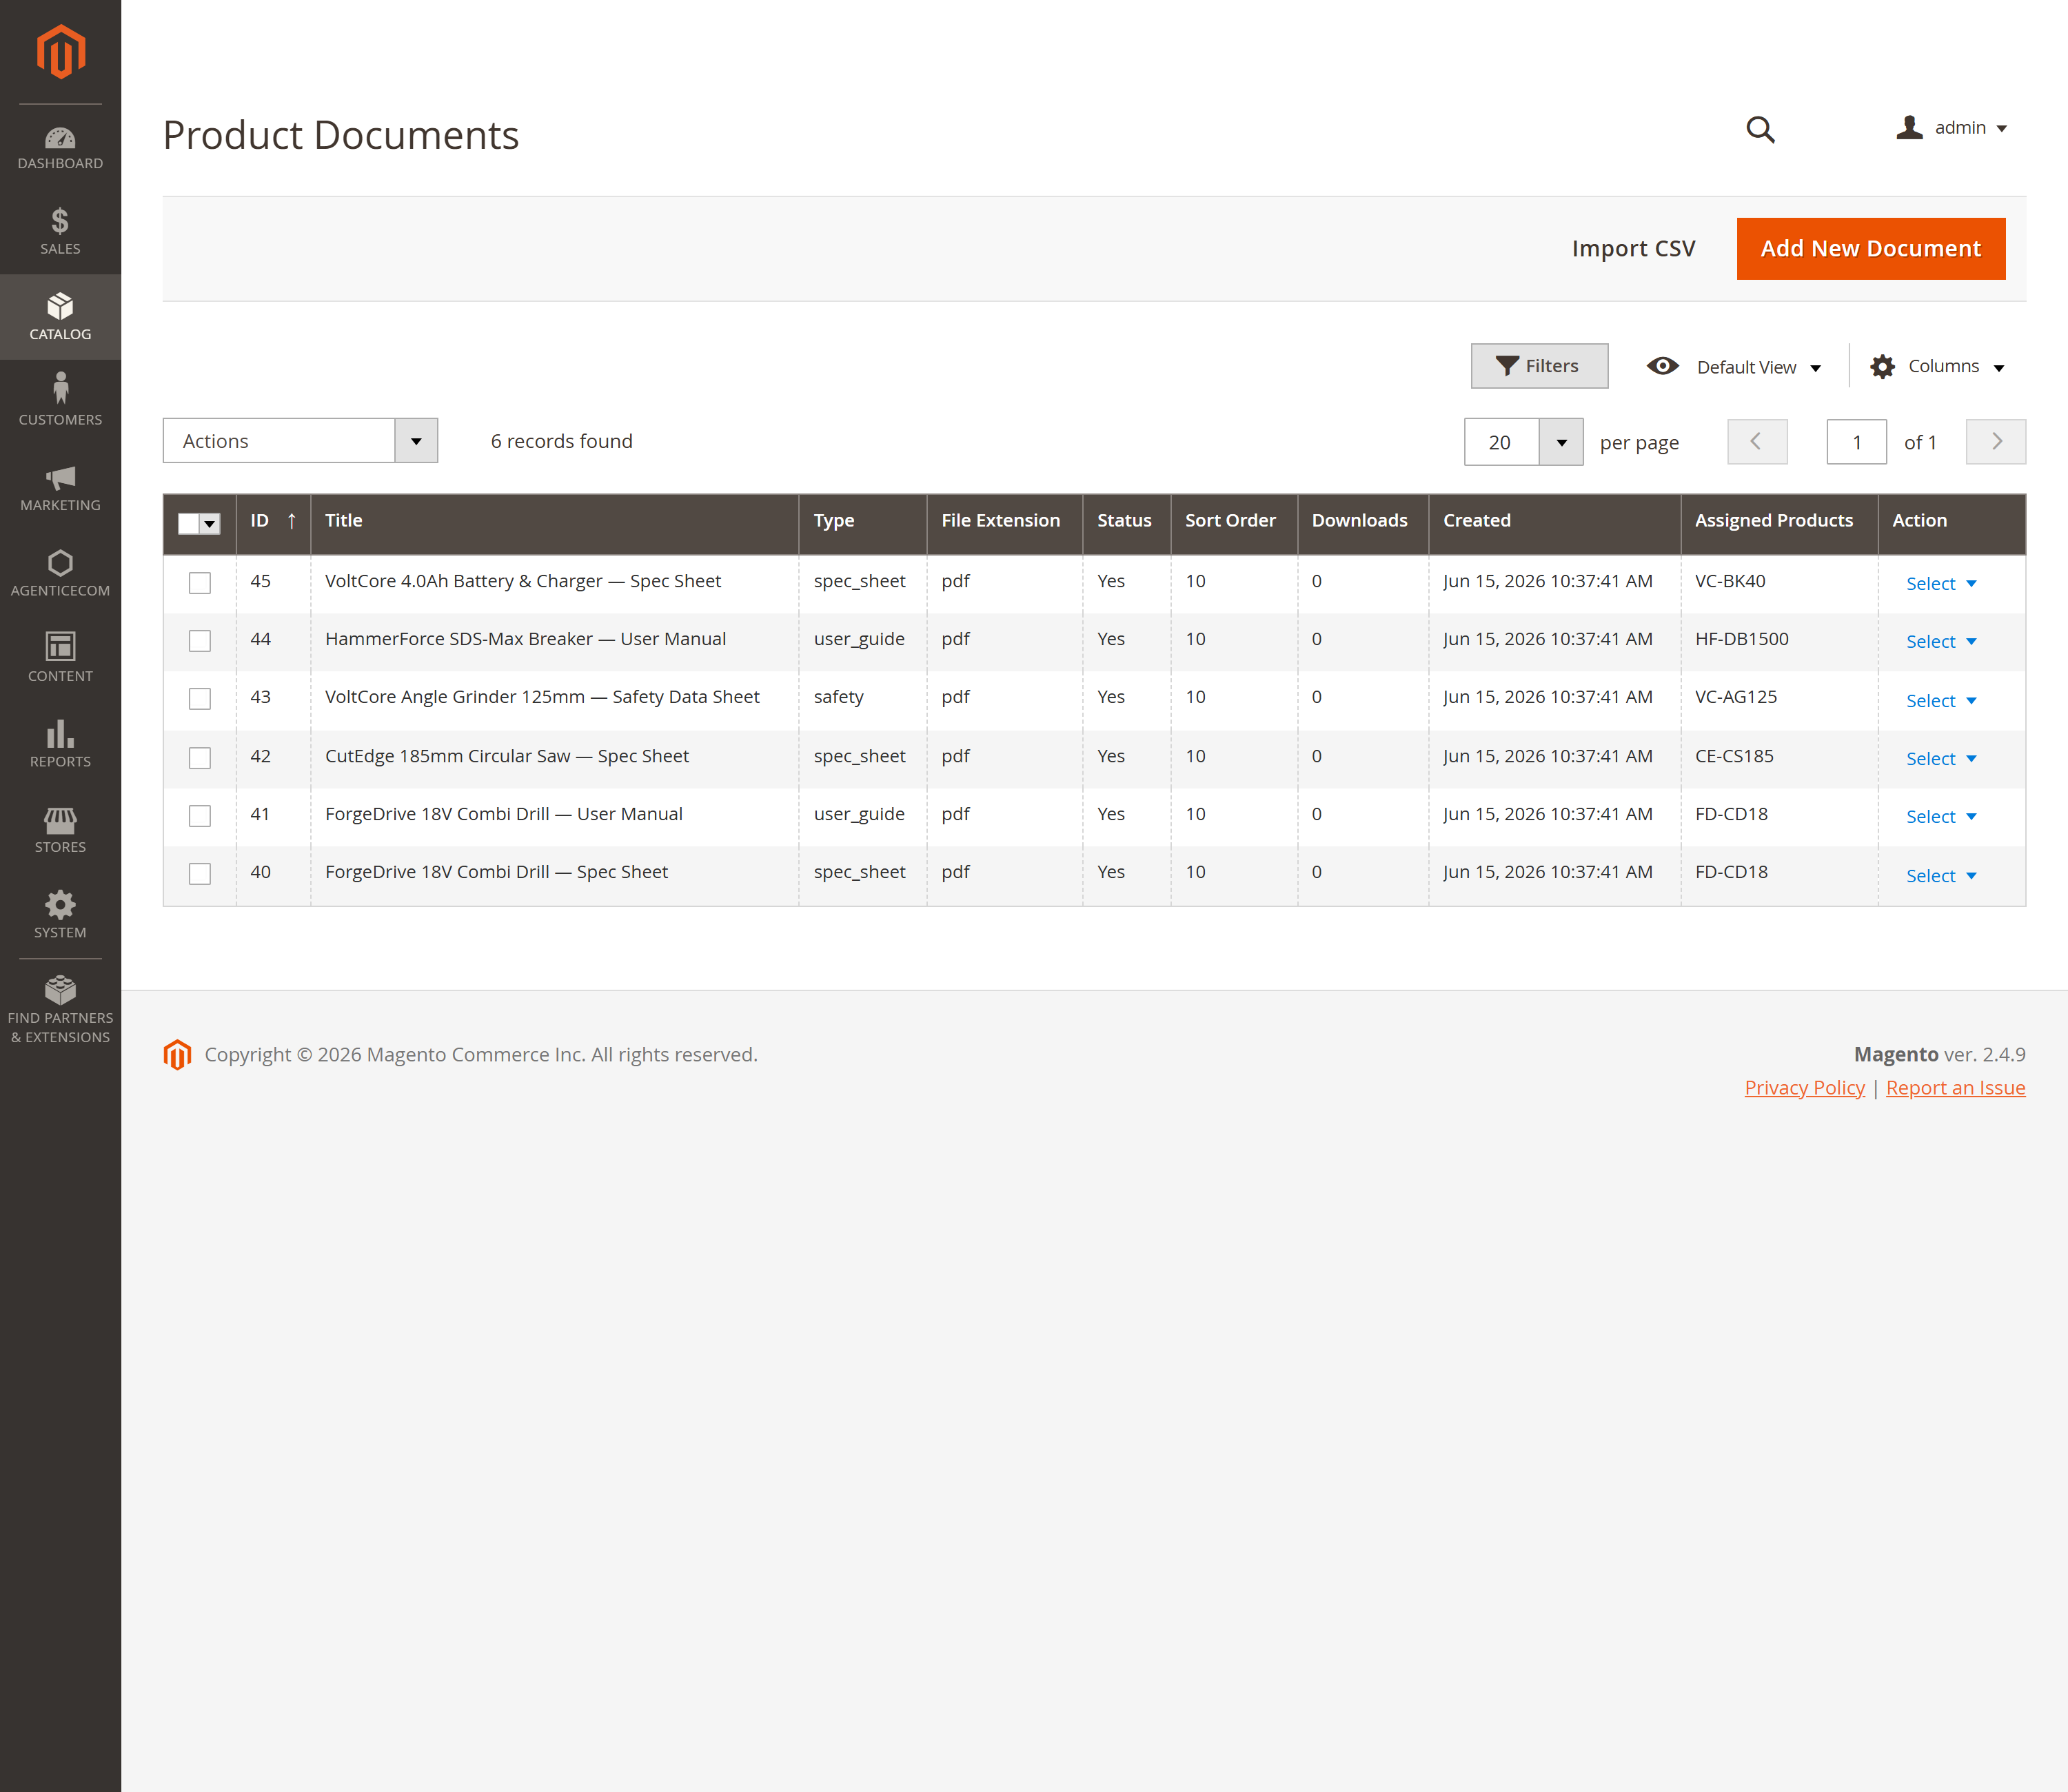
Task: Click the global search magnifier icon
Action: coord(1760,130)
